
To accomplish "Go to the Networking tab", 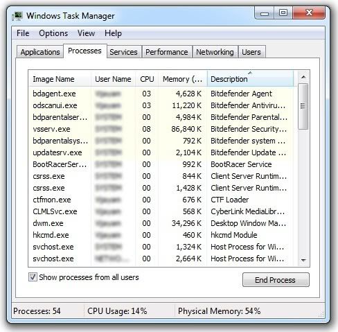I will pyautogui.click(x=215, y=52).
